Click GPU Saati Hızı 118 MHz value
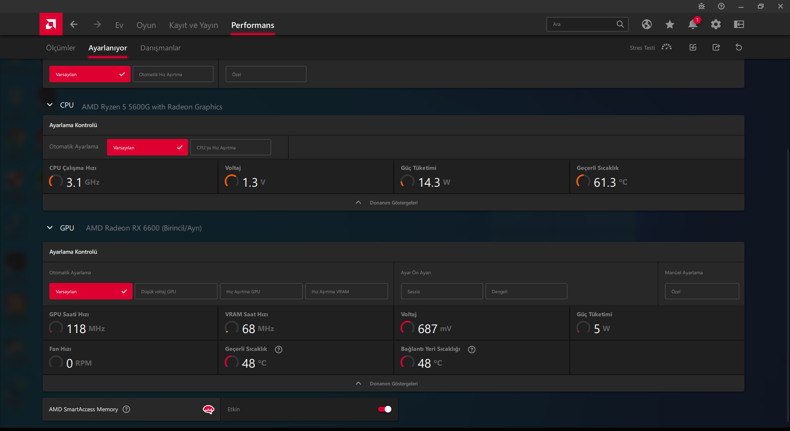790x431 pixels. click(86, 329)
